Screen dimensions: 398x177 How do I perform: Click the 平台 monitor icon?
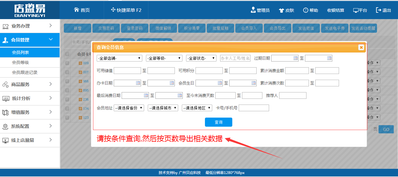pyautogui.click(x=356, y=10)
